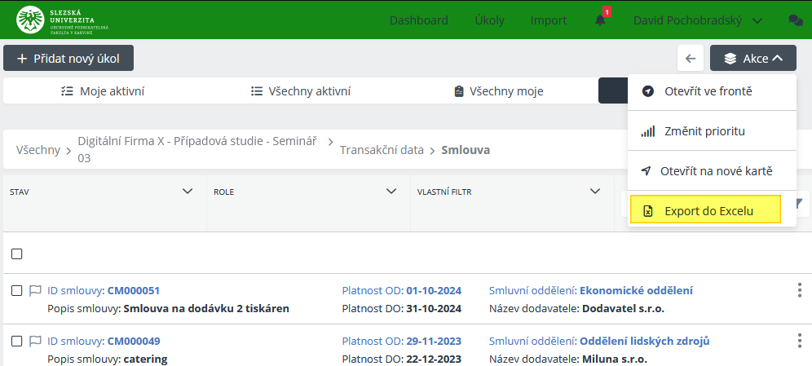The image size is (812, 366).
Task: Choose Změnit prioritu in the Akce menu
Action: pos(704,131)
